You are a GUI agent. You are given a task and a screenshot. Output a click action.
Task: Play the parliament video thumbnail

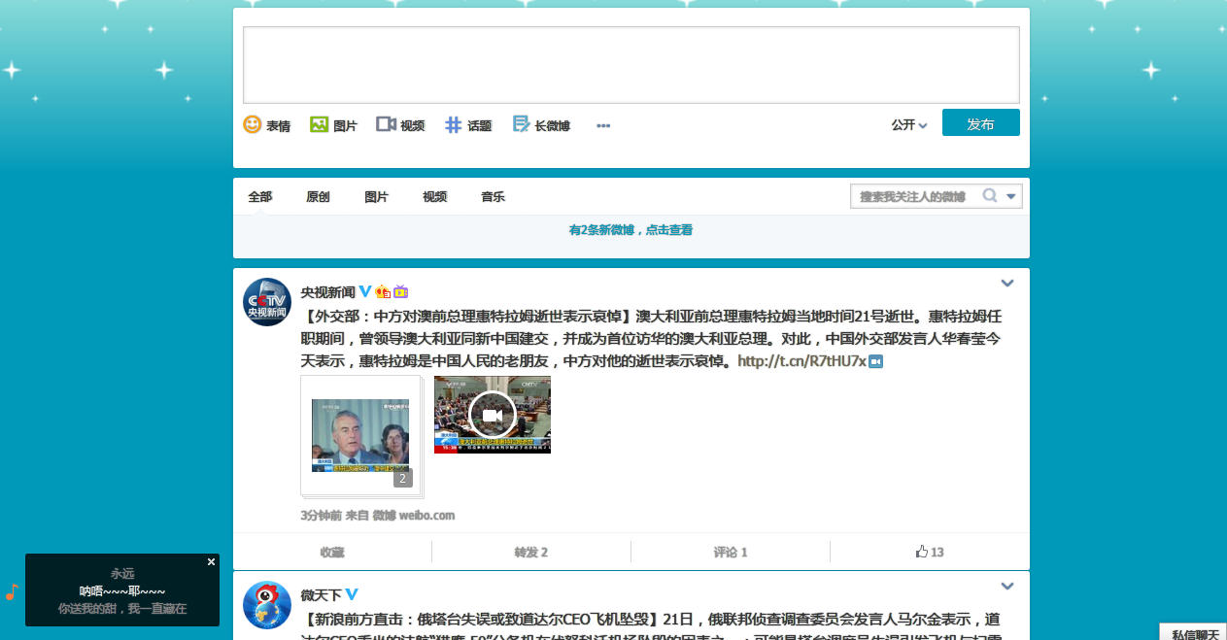tap(493, 415)
